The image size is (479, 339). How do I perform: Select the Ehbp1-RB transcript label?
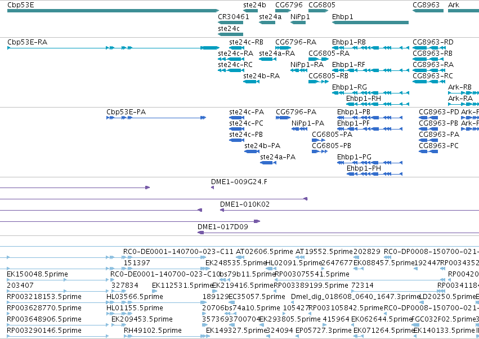pyautogui.click(x=349, y=42)
